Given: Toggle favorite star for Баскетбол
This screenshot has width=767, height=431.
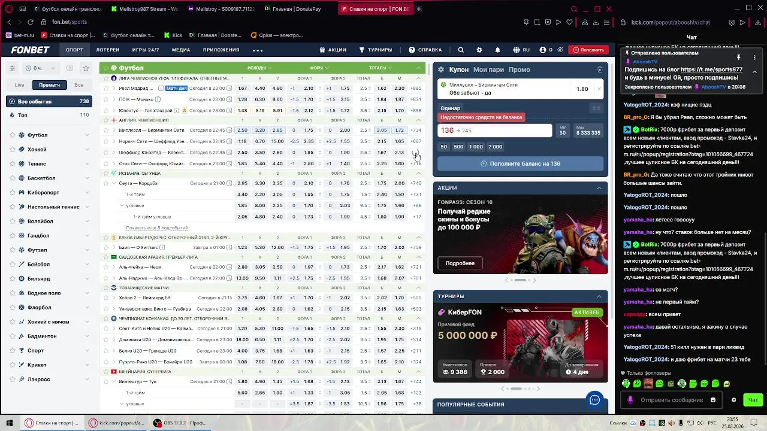Looking at the screenshot, I should pos(12,178).
